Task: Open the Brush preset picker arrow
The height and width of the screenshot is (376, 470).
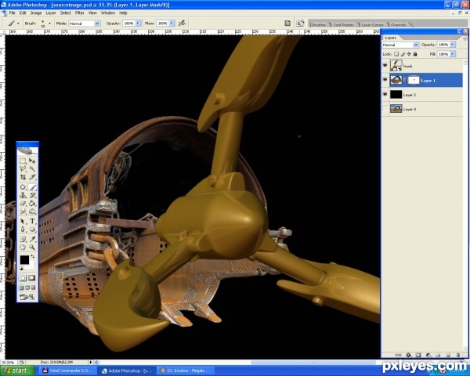Action: point(49,23)
